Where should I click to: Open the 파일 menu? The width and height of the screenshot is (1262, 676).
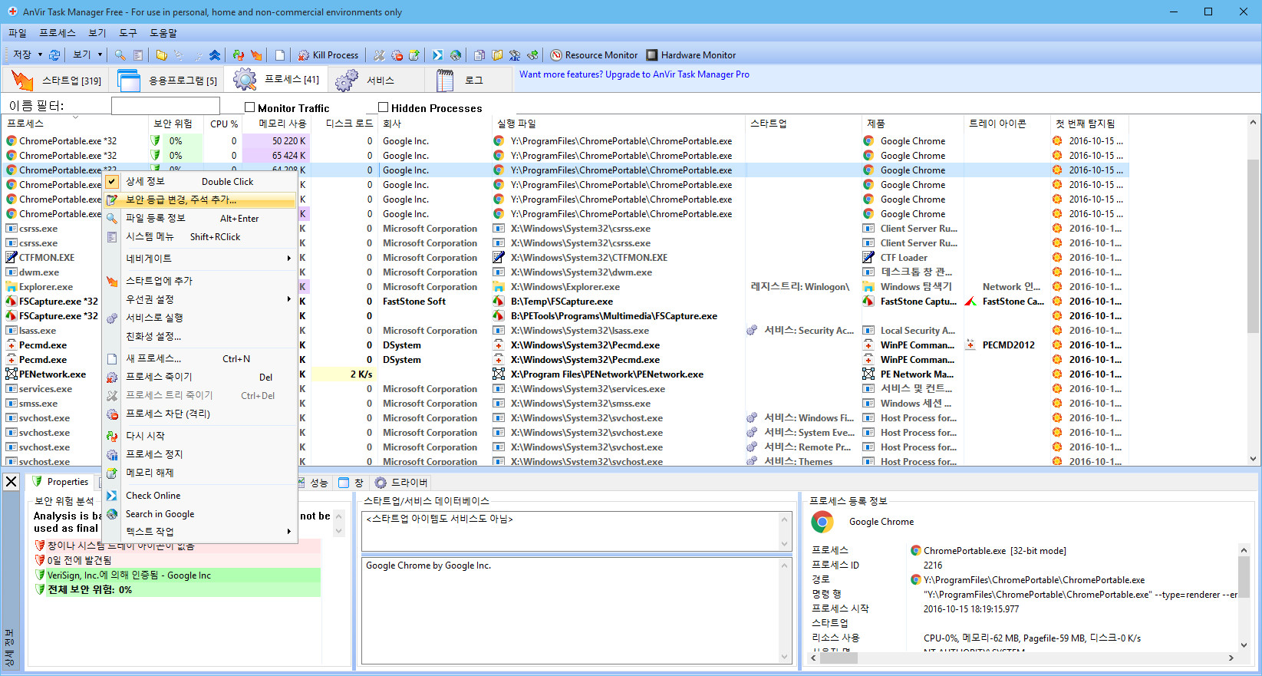pyautogui.click(x=18, y=33)
